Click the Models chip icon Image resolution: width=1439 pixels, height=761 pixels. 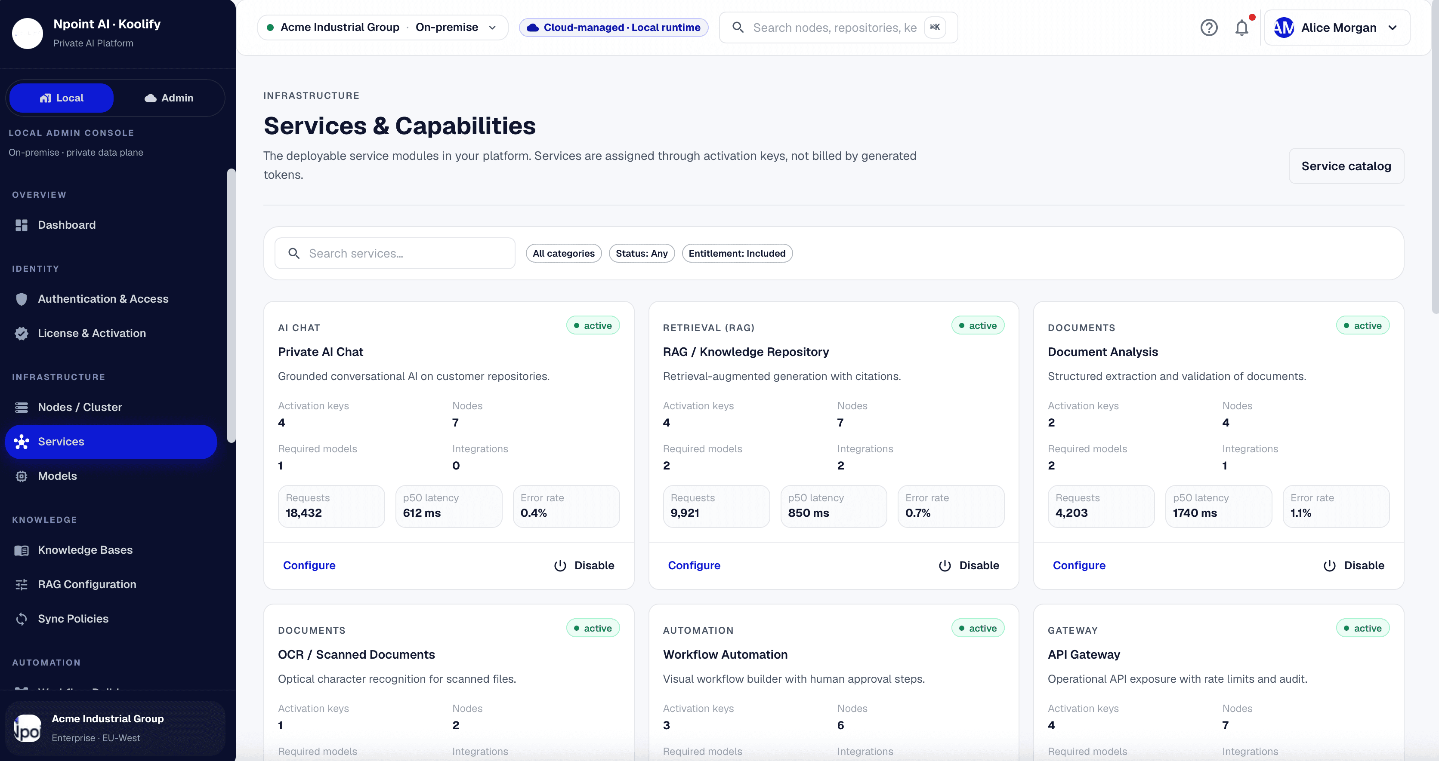point(21,476)
